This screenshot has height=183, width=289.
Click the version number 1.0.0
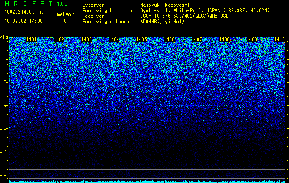tap(62, 4)
